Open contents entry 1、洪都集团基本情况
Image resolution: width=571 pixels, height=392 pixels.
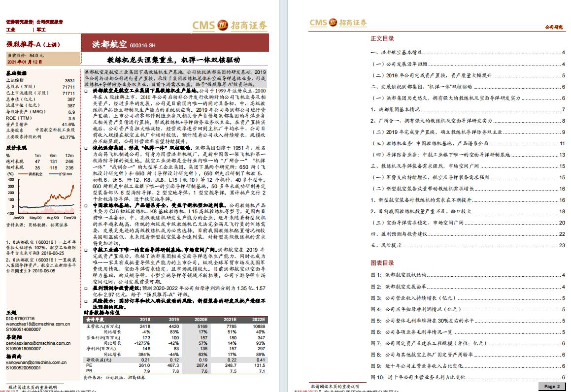coord(468,109)
